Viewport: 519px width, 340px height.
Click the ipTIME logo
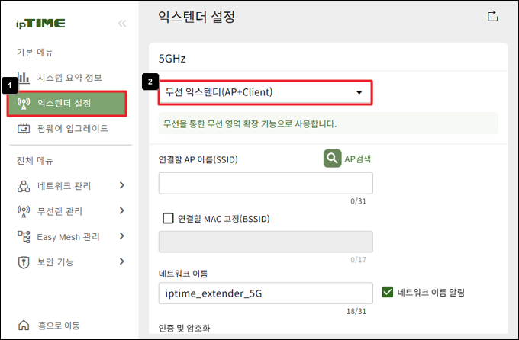click(40, 24)
